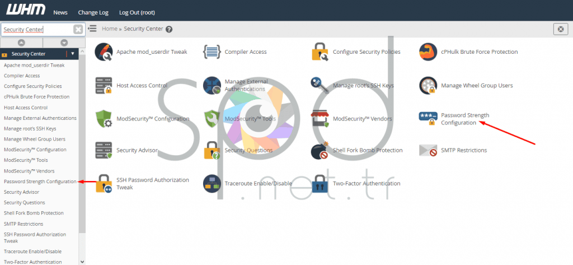Click the close circle button at top right

coord(561,29)
